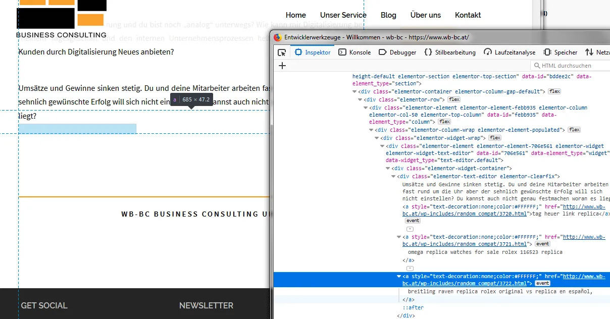Open the Konsole tab
610x319 pixels.
click(354, 52)
